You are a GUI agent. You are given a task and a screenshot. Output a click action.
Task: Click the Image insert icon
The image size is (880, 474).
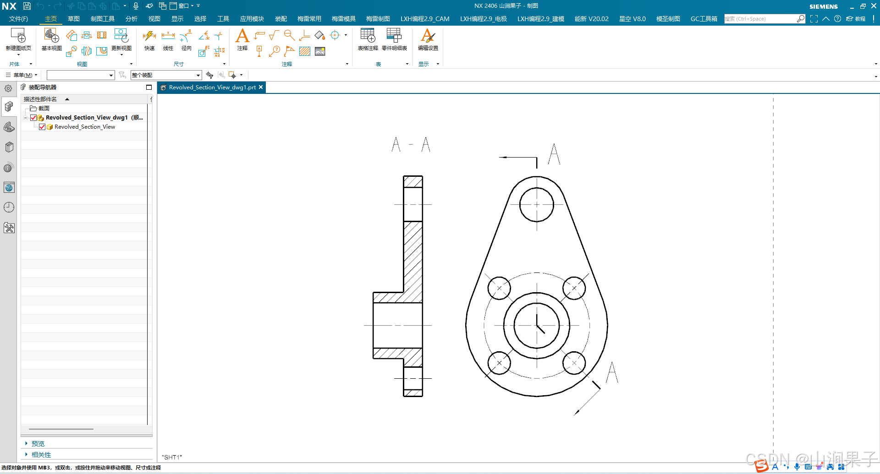320,51
